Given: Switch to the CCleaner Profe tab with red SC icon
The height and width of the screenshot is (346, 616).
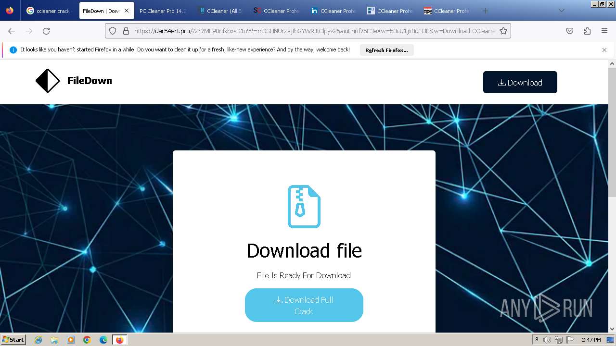Looking at the screenshot, I should [277, 11].
